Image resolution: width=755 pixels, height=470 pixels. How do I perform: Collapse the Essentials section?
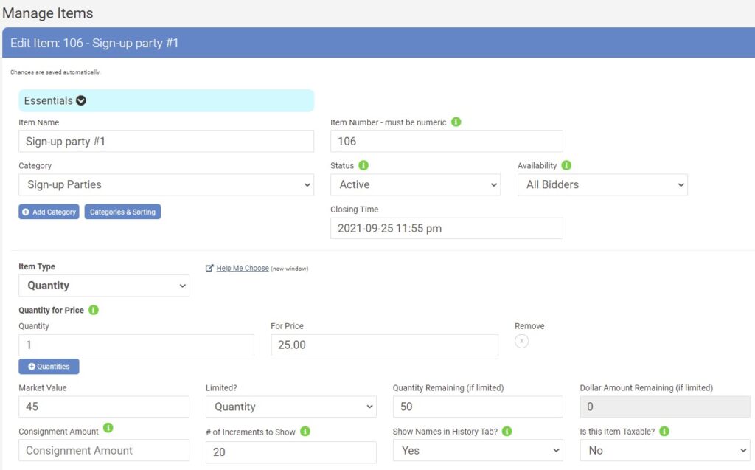(81, 100)
